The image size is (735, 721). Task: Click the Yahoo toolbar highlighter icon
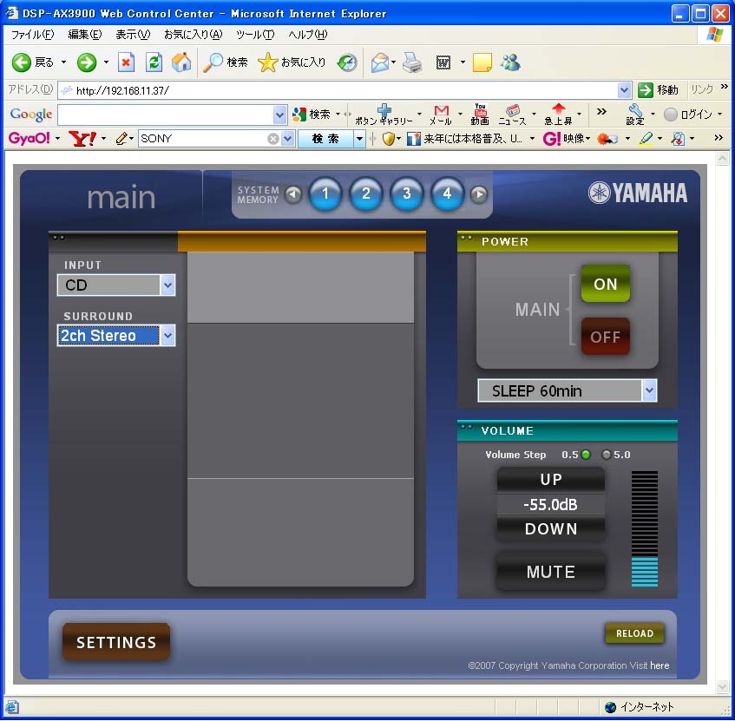click(646, 138)
